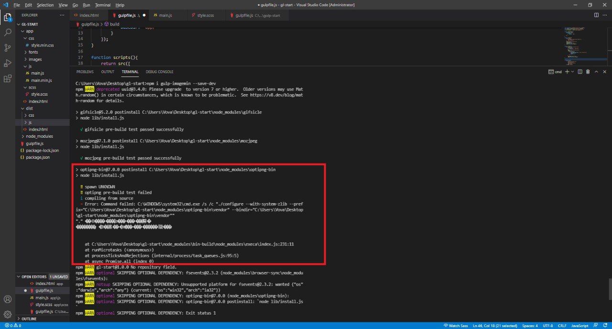Click the Explorer more actions ellipsis
This screenshot has height=329, width=612.
coord(61,15)
